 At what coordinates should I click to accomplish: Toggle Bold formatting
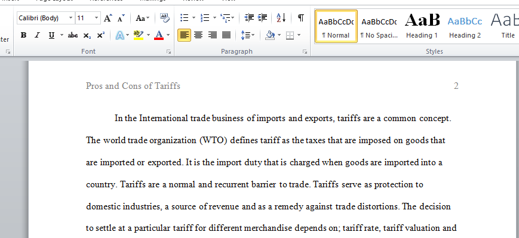click(x=23, y=35)
